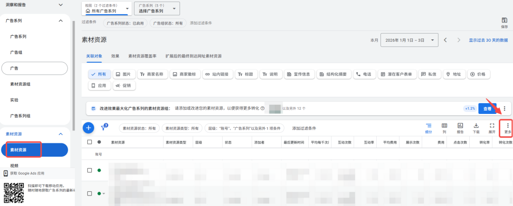513x206 pixels.
Task: Open the three-dot menu beside 查看 button
Action: [x=504, y=109]
